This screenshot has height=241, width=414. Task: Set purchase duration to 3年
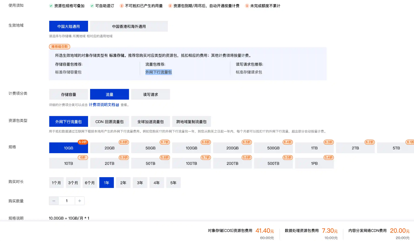(x=140, y=182)
